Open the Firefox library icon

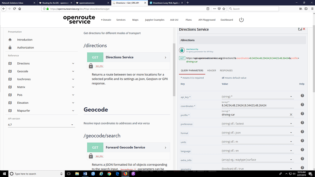pos(301,9)
